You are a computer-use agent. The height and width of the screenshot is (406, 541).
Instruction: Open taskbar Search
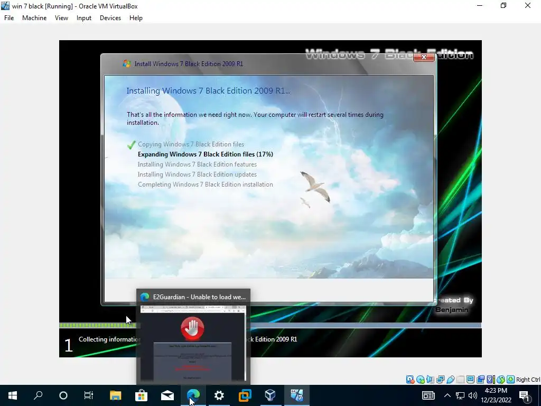38,395
